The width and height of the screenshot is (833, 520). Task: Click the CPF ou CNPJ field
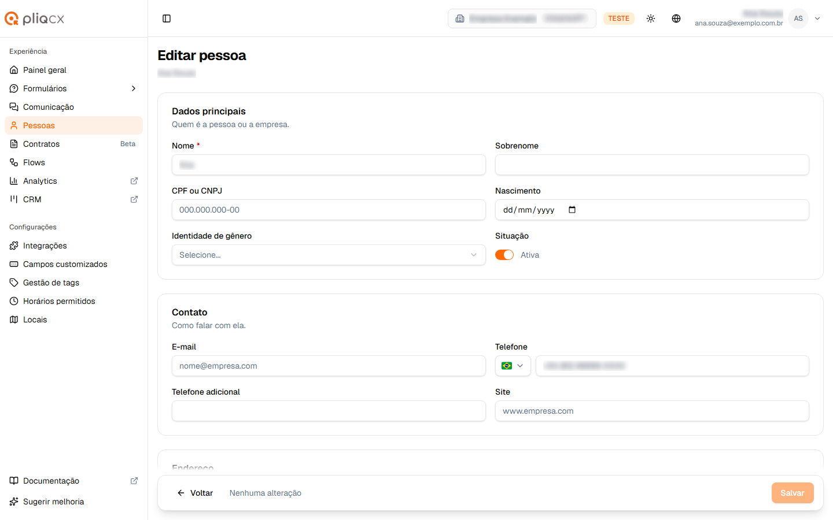pyautogui.click(x=329, y=210)
